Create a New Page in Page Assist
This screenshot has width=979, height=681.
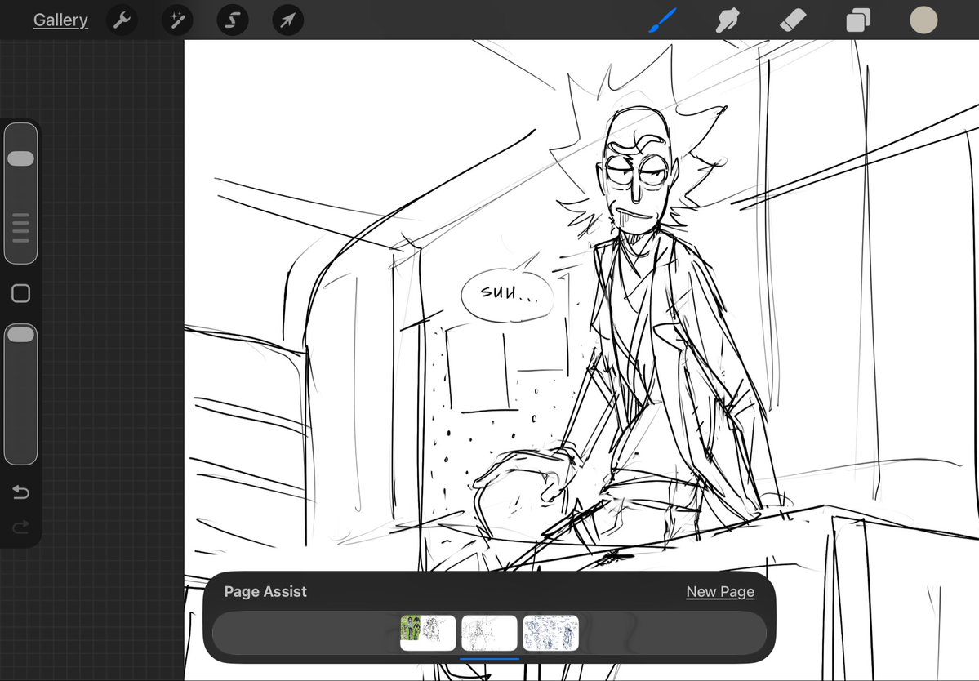tap(720, 592)
